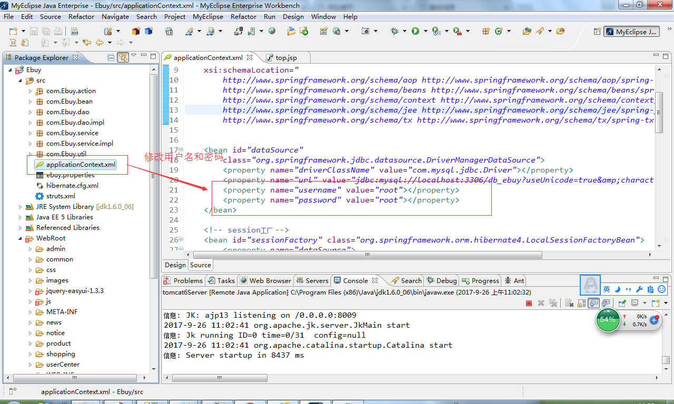Select hibernate.cfg.xml in the tree

pyautogui.click(x=72, y=186)
